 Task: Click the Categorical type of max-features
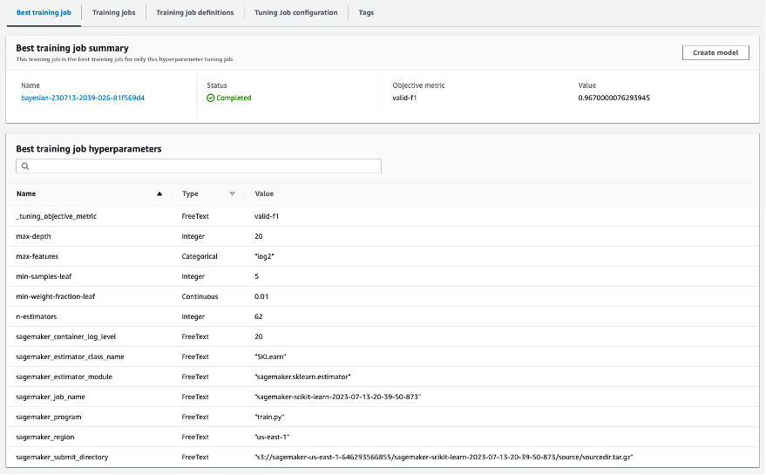(x=200, y=256)
